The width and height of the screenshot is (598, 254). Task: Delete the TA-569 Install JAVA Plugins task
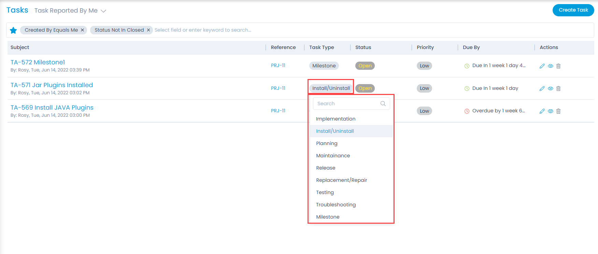click(558, 111)
